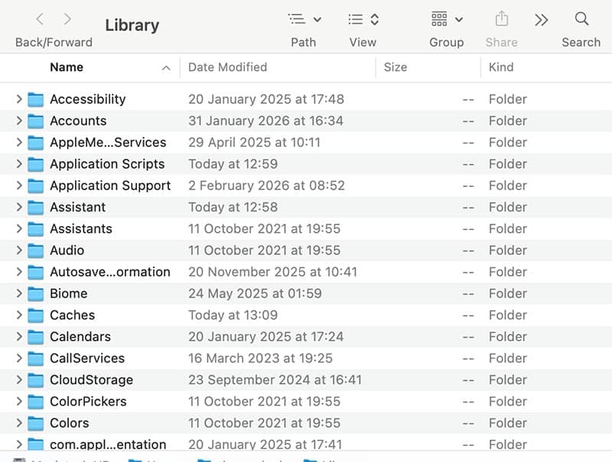
Task: Select the CloudStorage folder name
Action: [91, 380]
